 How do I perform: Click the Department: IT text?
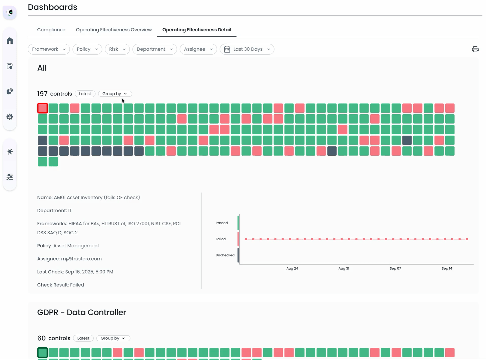pyautogui.click(x=54, y=211)
